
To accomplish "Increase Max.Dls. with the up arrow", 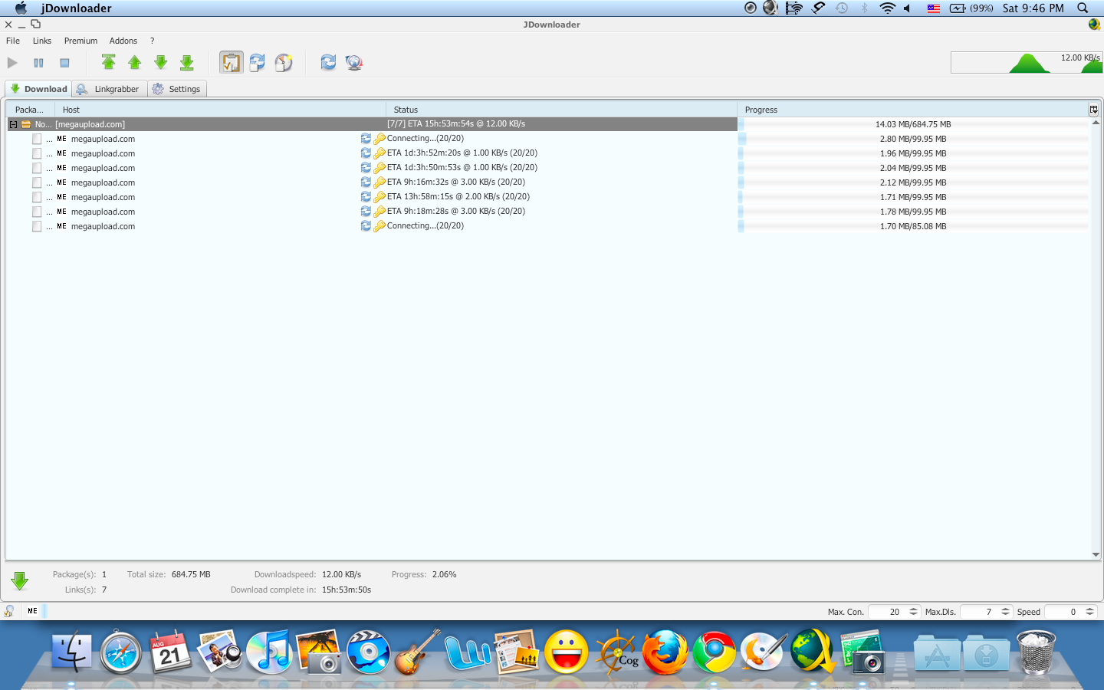I will [x=1005, y=609].
